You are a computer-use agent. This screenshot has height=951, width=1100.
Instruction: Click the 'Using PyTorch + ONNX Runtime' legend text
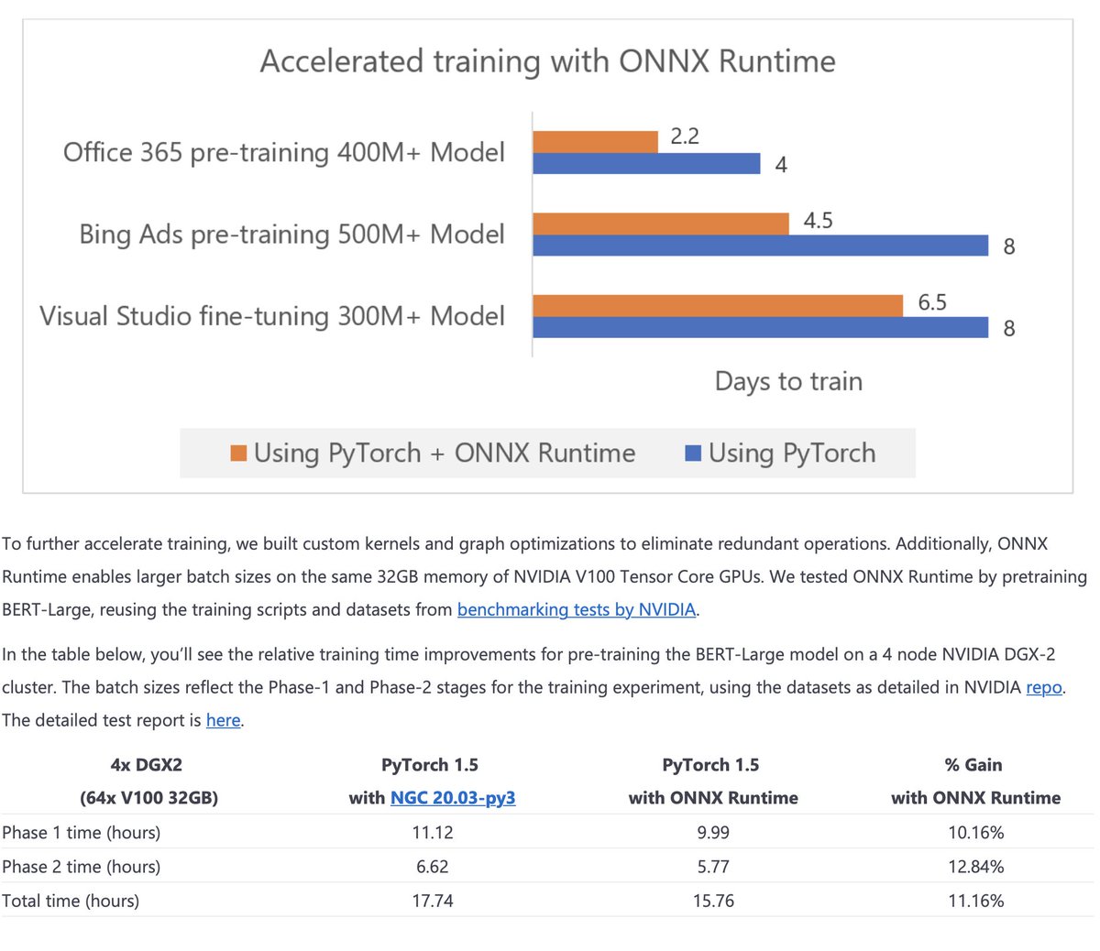[x=445, y=453]
